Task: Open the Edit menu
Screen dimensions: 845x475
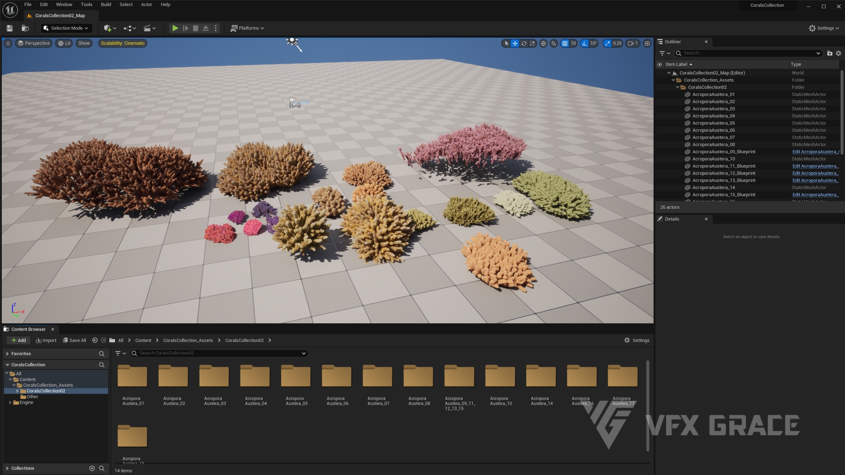Action: tap(44, 4)
